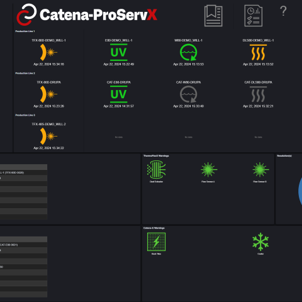Click the Flow Sensor A laser icon
Image resolution: width=302 pixels, height=302 pixels.
tap(208, 169)
